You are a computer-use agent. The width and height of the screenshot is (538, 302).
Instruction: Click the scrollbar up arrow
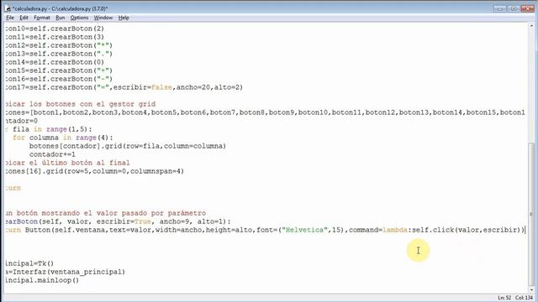[x=531, y=26]
